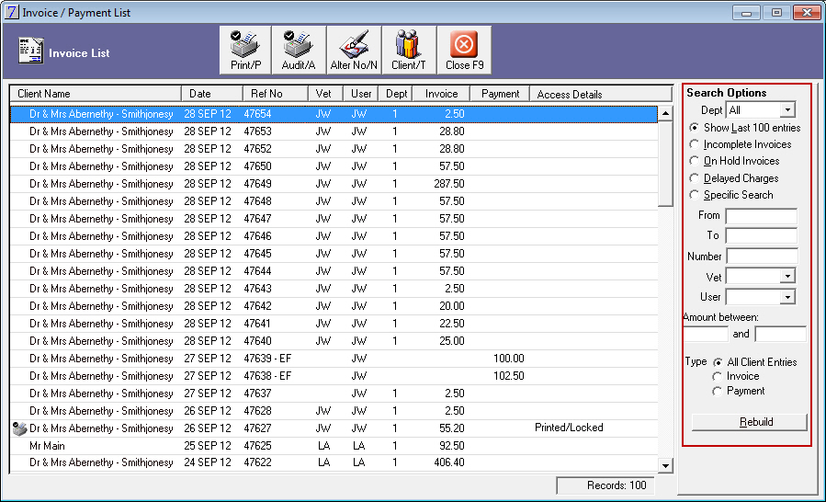Click the User column header
Viewport: 826px width, 502px height.
click(x=361, y=94)
